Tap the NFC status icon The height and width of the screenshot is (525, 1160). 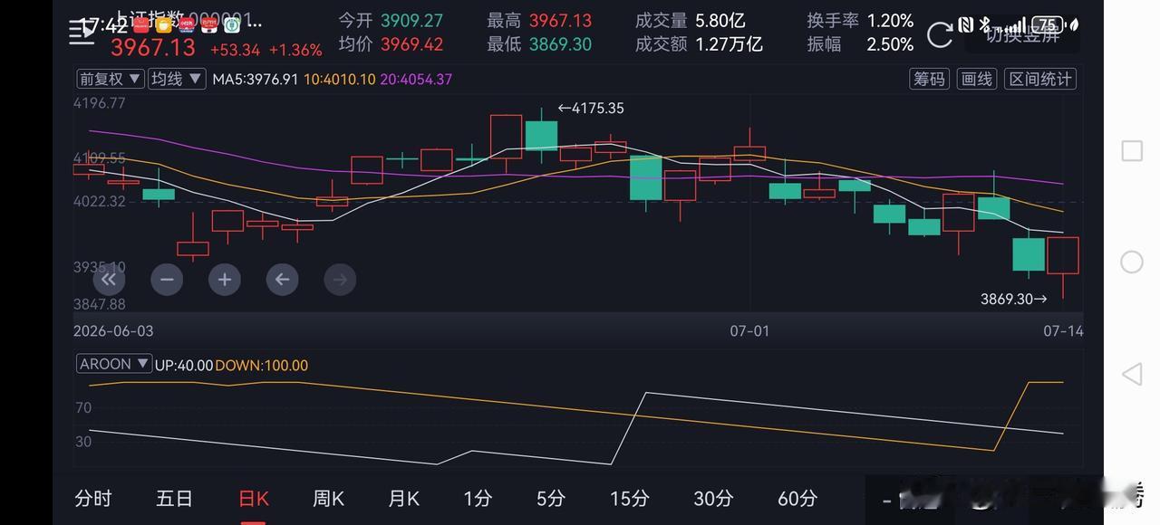tap(965, 24)
